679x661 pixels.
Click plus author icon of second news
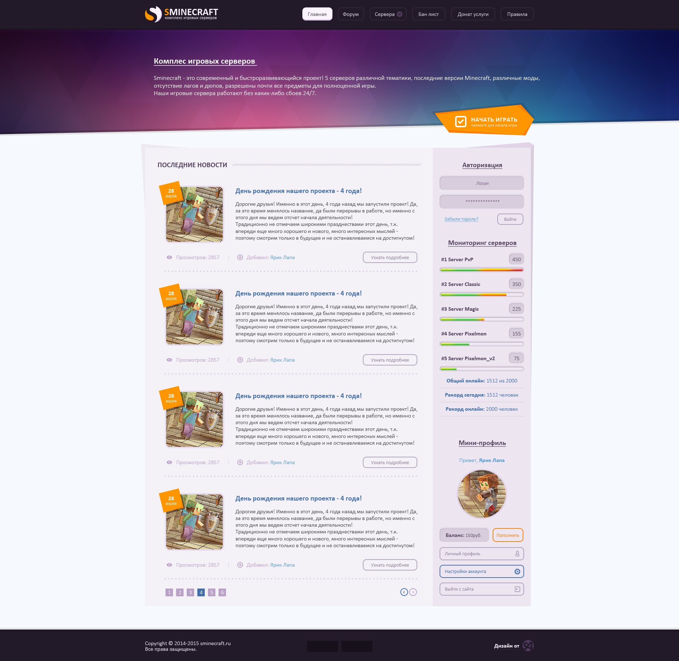click(240, 360)
